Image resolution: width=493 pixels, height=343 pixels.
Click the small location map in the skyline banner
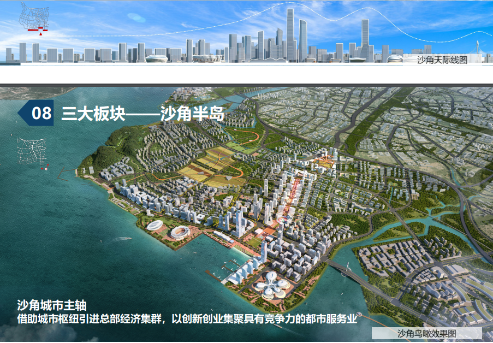[x=34, y=18]
